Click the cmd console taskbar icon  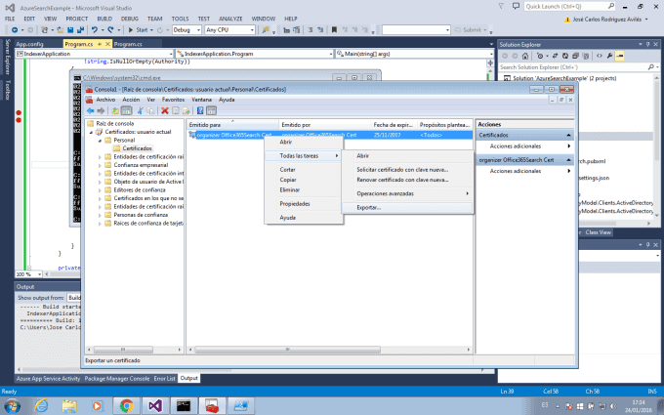pos(184,406)
